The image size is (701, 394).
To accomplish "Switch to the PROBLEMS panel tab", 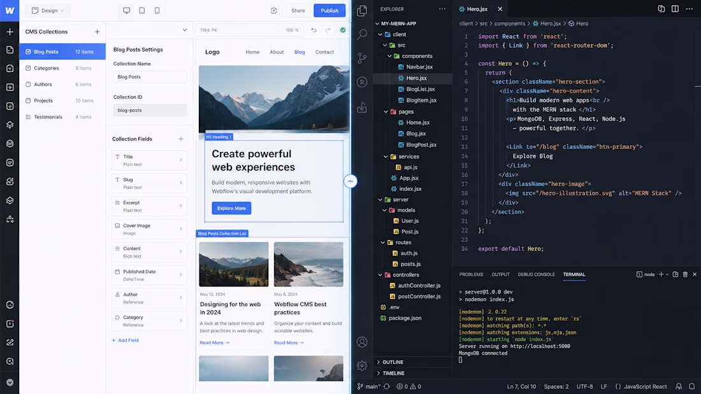I will tap(471, 274).
